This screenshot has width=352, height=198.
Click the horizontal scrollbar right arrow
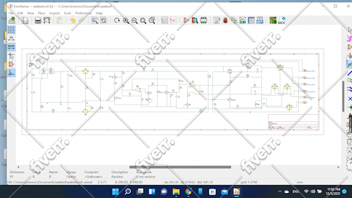click(x=339, y=167)
